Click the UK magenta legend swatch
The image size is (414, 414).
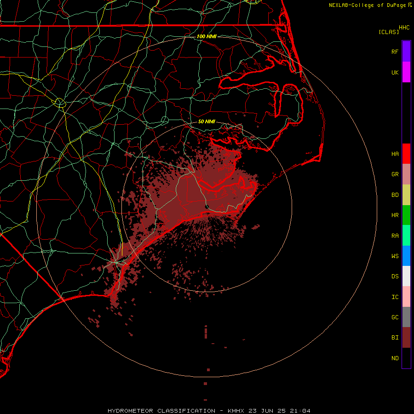[406, 72]
